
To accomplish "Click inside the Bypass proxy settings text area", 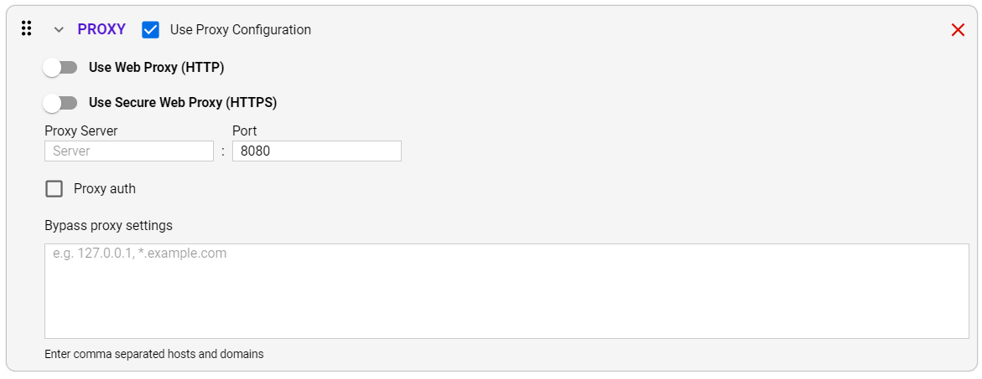I will coord(507,291).
